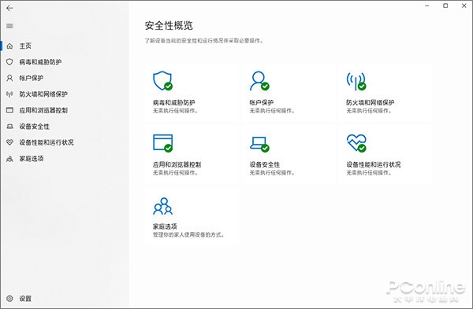Select 防火墙和网络保护 in the sidebar
Viewport: 473px width, 309px height.
43,94
